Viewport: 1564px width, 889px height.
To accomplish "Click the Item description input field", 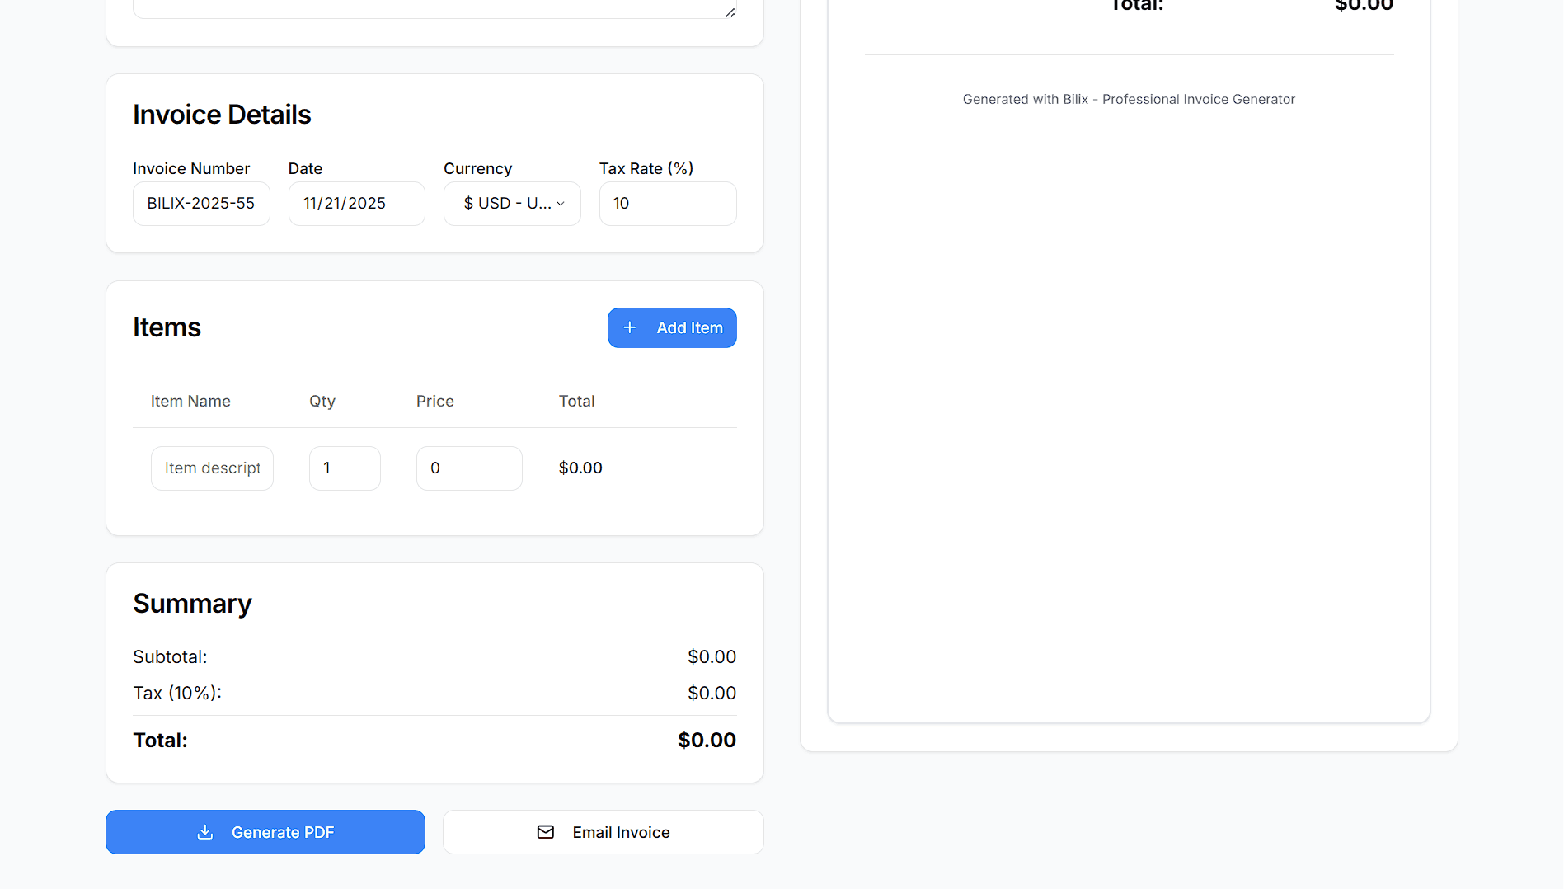I will pos(211,468).
